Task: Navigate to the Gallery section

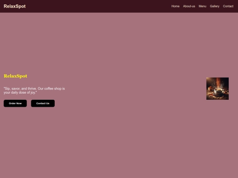Action: [x=215, y=6]
